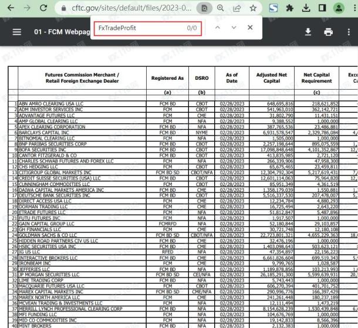Screen dimensions: 358x328
Task: Click the Registered As column header
Action: [167, 78]
